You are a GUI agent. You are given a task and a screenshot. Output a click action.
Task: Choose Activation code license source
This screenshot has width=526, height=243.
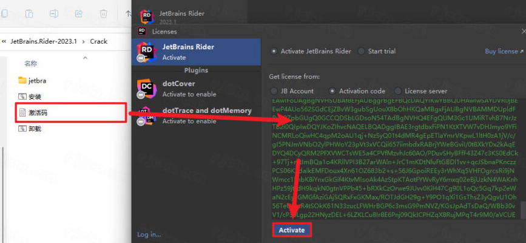tap(332, 91)
